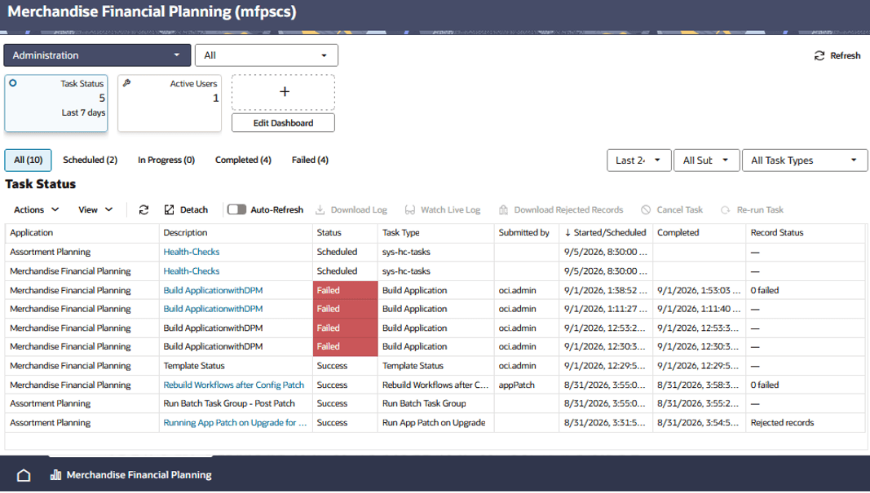Open the All Task Types dropdown

(x=805, y=161)
